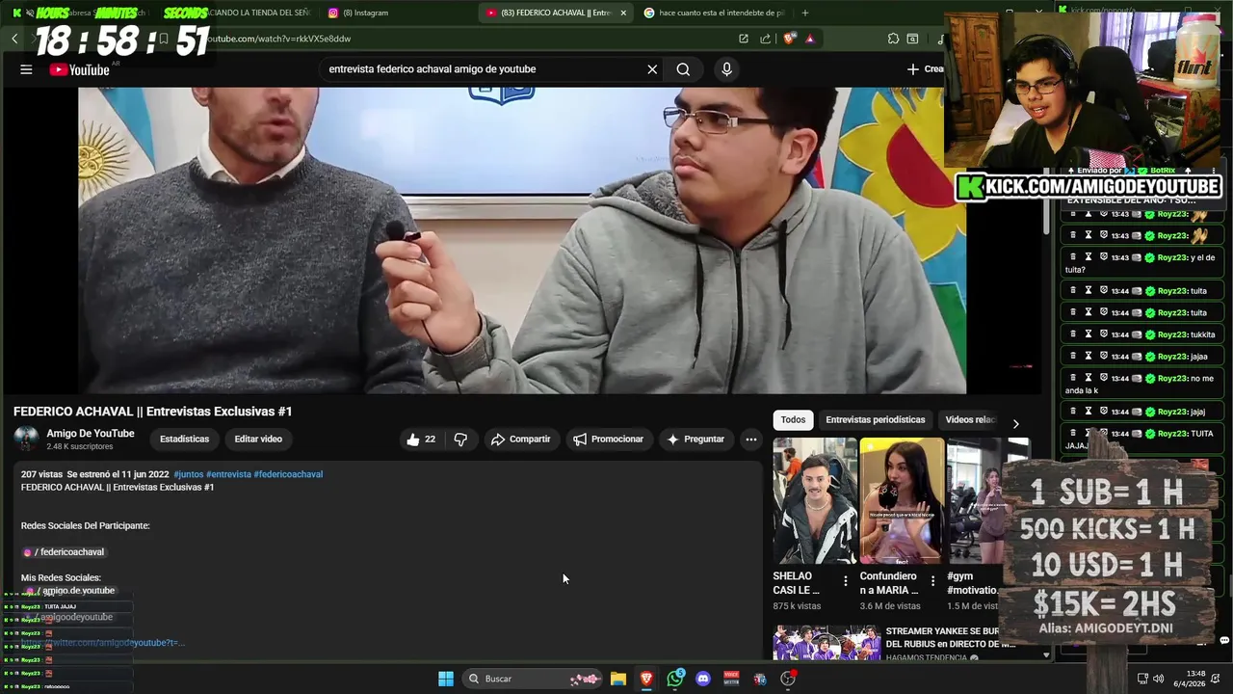Click the video title FEDERICO ACHAVAL Entrevistas Exclusivas
The height and width of the screenshot is (694, 1233).
tap(152, 412)
